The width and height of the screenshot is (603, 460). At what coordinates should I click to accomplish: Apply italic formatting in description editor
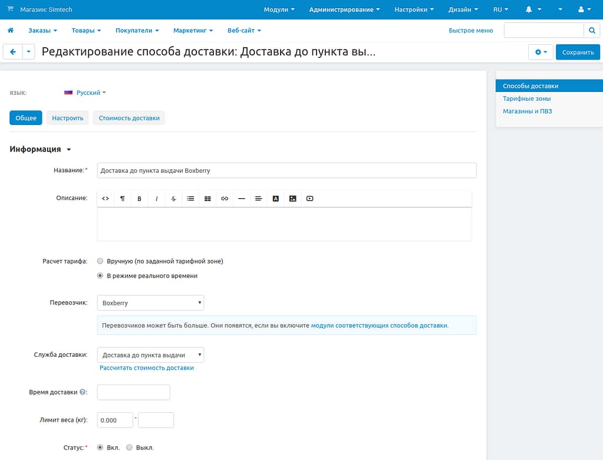[156, 199]
